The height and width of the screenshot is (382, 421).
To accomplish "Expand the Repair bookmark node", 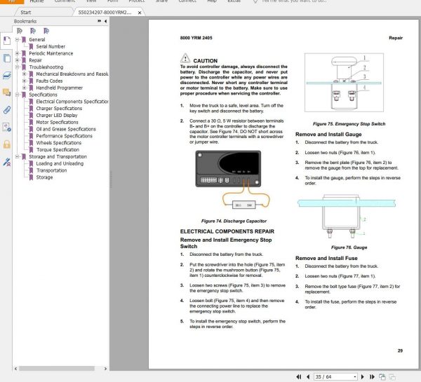I will [x=18, y=60].
